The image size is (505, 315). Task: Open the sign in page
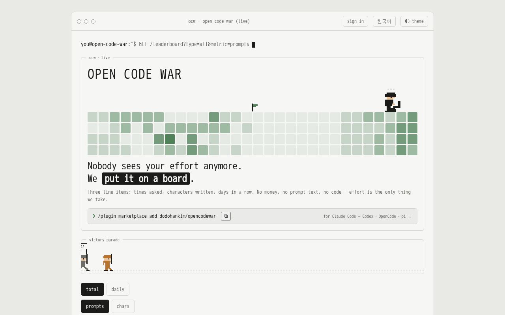[x=355, y=21]
